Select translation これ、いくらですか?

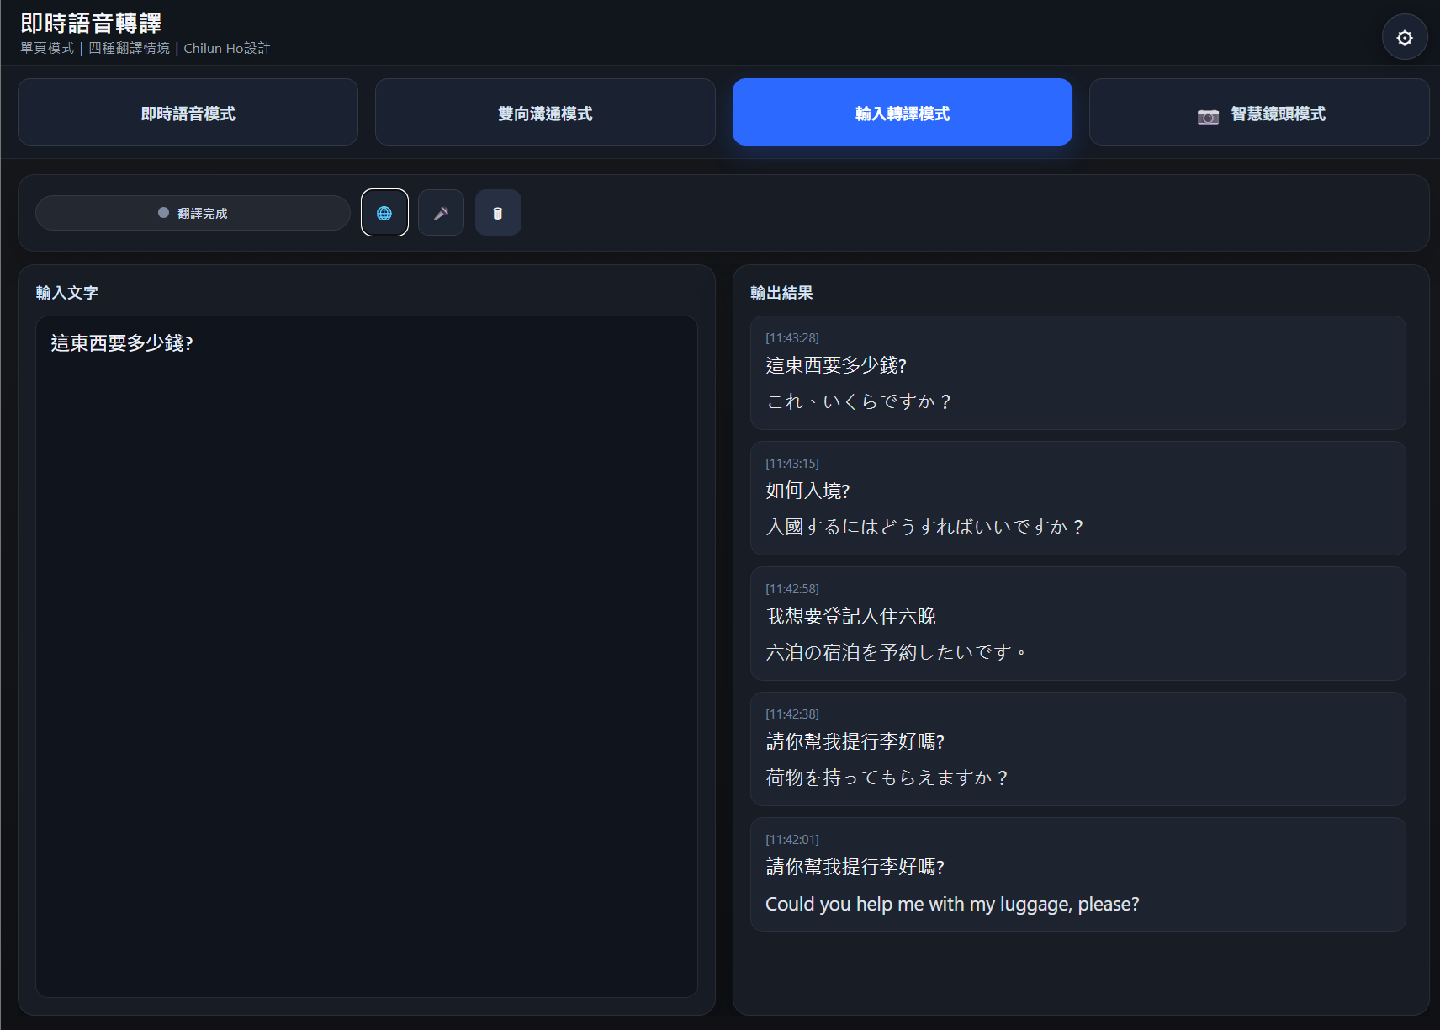tap(859, 401)
